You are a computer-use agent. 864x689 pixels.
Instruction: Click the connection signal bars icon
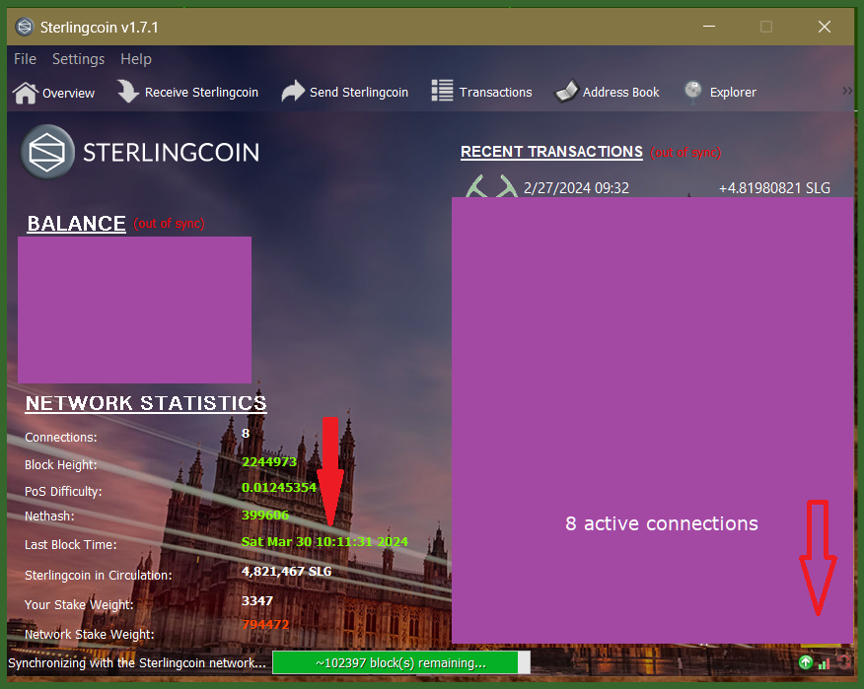824,663
